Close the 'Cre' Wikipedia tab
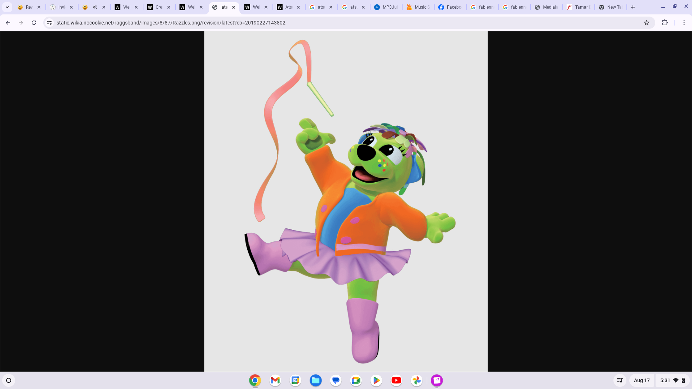692x389 pixels. click(x=169, y=7)
